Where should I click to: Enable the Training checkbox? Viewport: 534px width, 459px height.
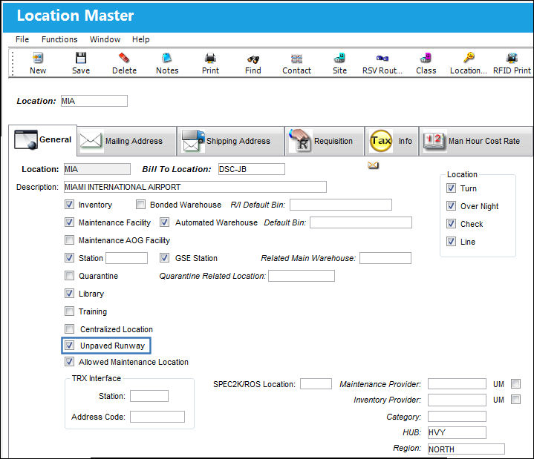point(69,311)
